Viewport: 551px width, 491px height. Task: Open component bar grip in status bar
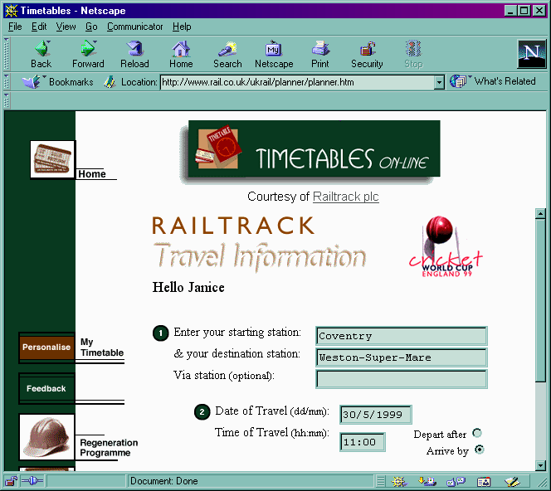tap(381, 482)
